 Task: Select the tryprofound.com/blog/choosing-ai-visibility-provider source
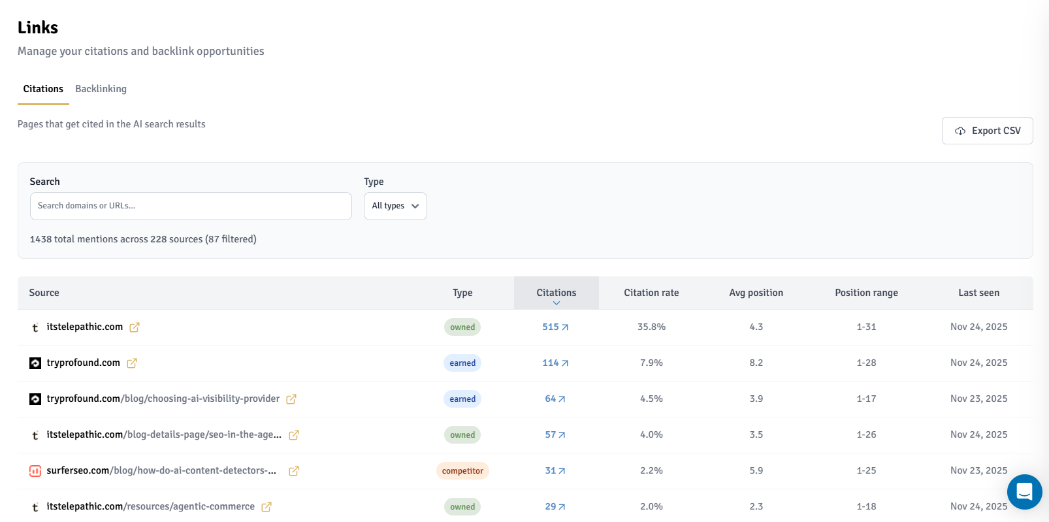[x=163, y=399]
